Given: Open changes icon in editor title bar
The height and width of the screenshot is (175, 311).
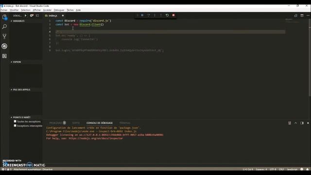Looking at the screenshot, I should pos(295,16).
